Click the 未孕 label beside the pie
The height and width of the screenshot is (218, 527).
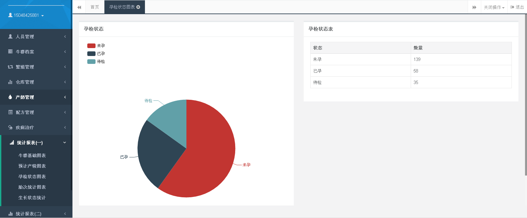(x=246, y=165)
